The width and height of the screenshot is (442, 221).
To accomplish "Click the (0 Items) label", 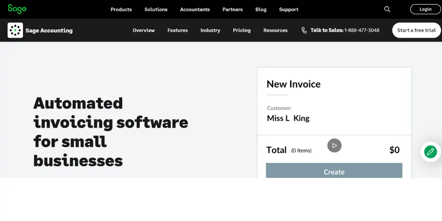I will [x=301, y=150].
